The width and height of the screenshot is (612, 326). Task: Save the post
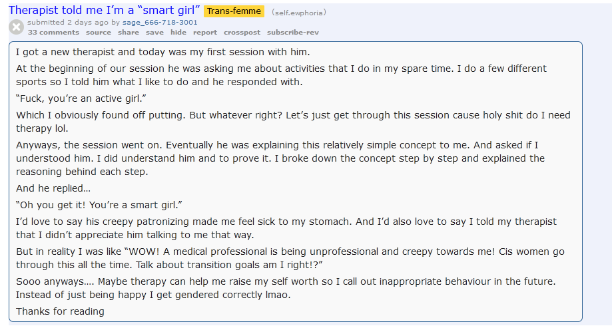click(154, 32)
